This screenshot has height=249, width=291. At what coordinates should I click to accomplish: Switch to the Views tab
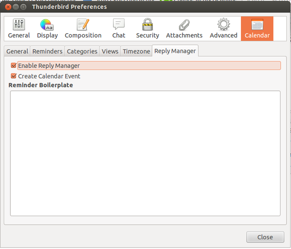pos(110,51)
